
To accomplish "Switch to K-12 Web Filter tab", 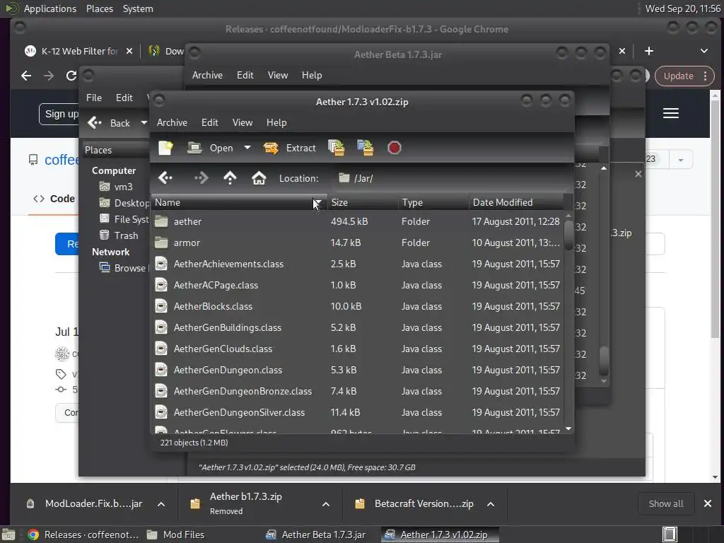I will (x=71, y=51).
